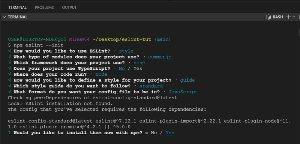This screenshot has height=144, width=300.
Task: Click the underlined No TypeScript option
Action: pos(121,69)
